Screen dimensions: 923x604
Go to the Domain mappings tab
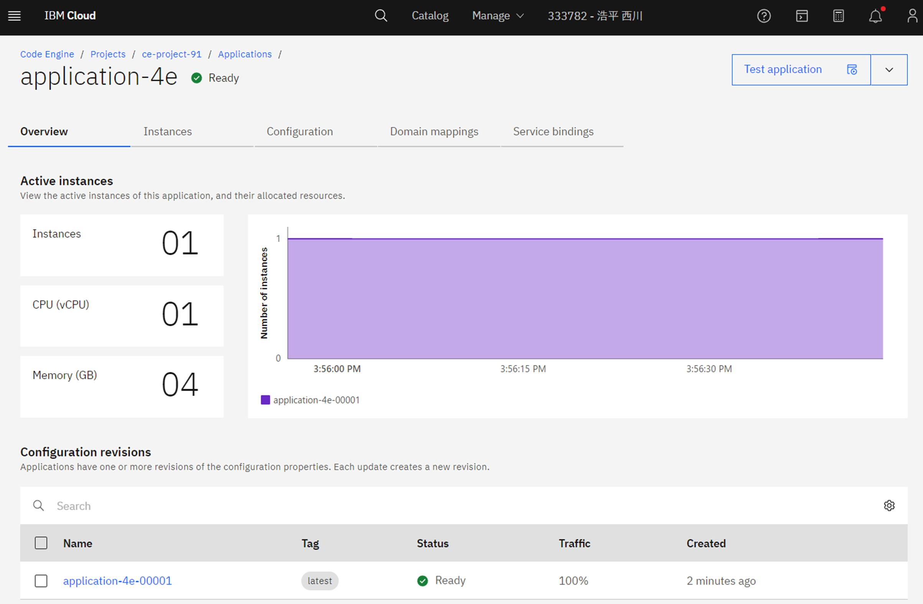point(434,132)
